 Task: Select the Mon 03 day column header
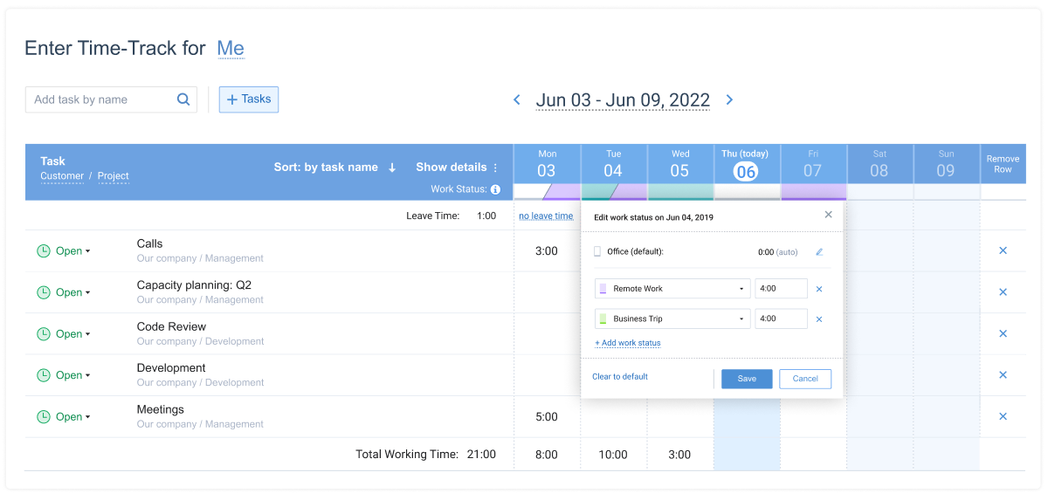(547, 164)
